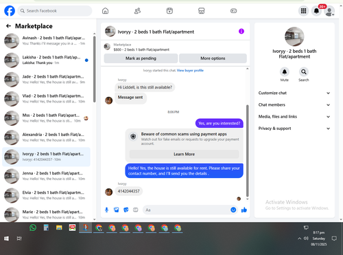Open Marie conversation

coord(47,214)
